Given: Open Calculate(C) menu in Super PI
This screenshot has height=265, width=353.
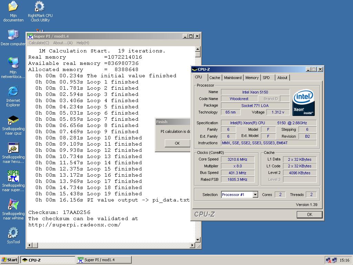Looking at the screenshot, I should click(x=39, y=43).
